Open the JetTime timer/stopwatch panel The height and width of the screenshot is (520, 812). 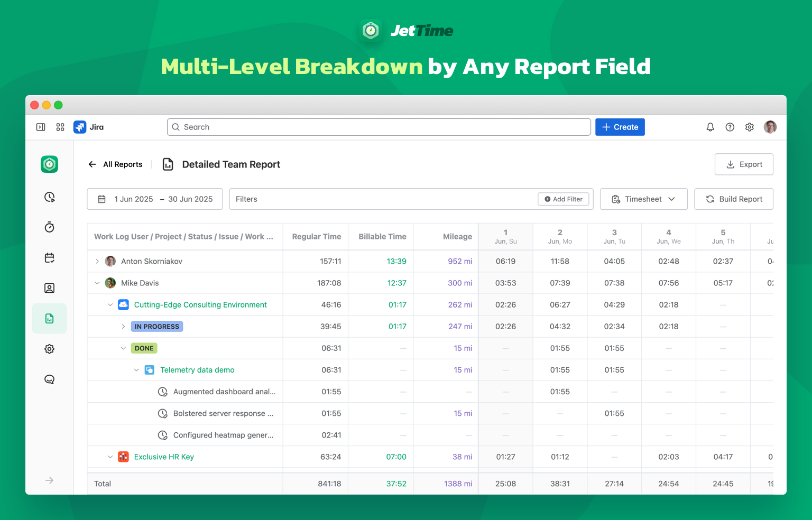(49, 227)
